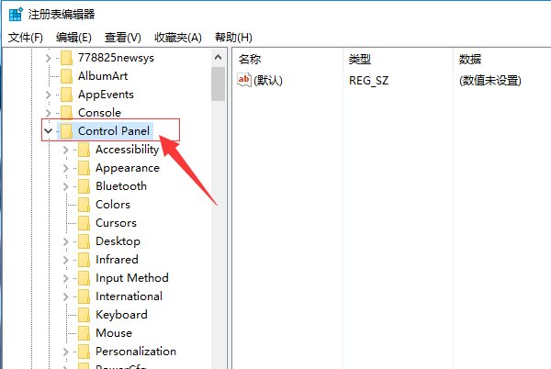This screenshot has width=551, height=369.
Task: Expand the Bluetooth key
Action: [x=66, y=186]
